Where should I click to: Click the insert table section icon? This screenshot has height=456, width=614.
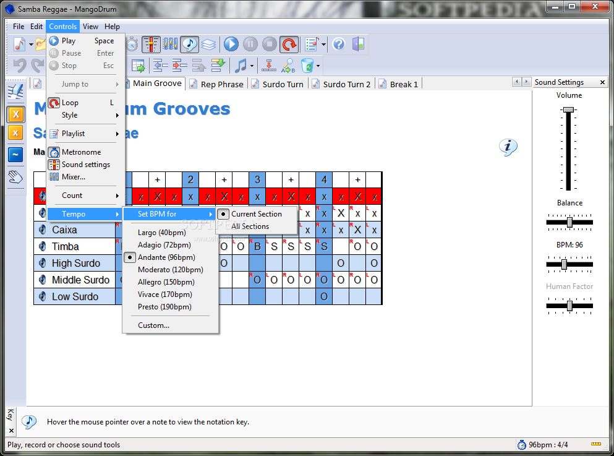click(139, 66)
